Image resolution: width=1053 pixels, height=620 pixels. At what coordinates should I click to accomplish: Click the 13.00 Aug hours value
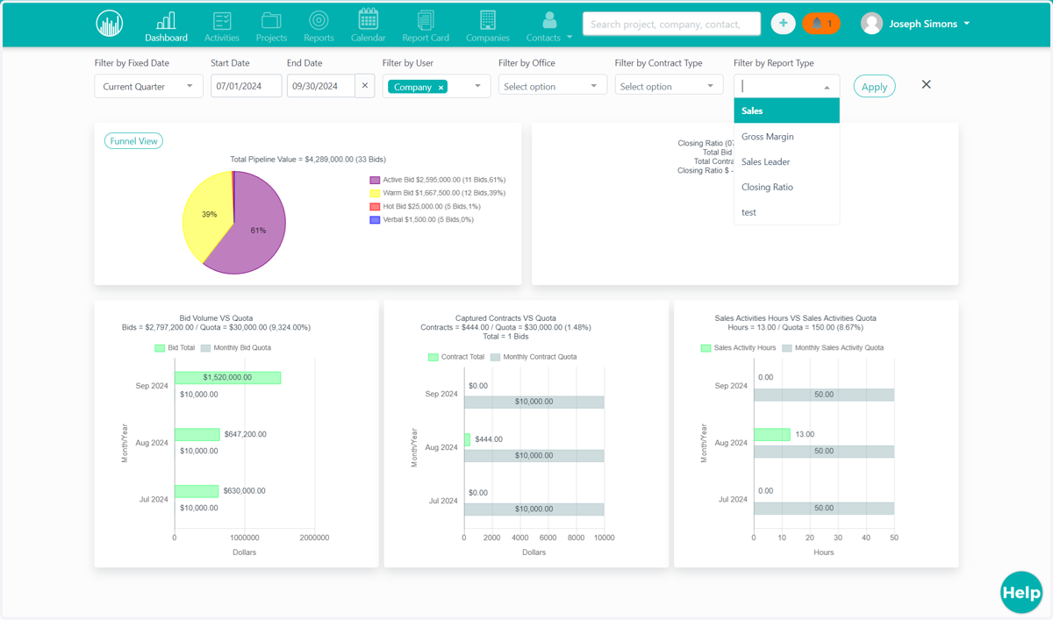click(805, 434)
